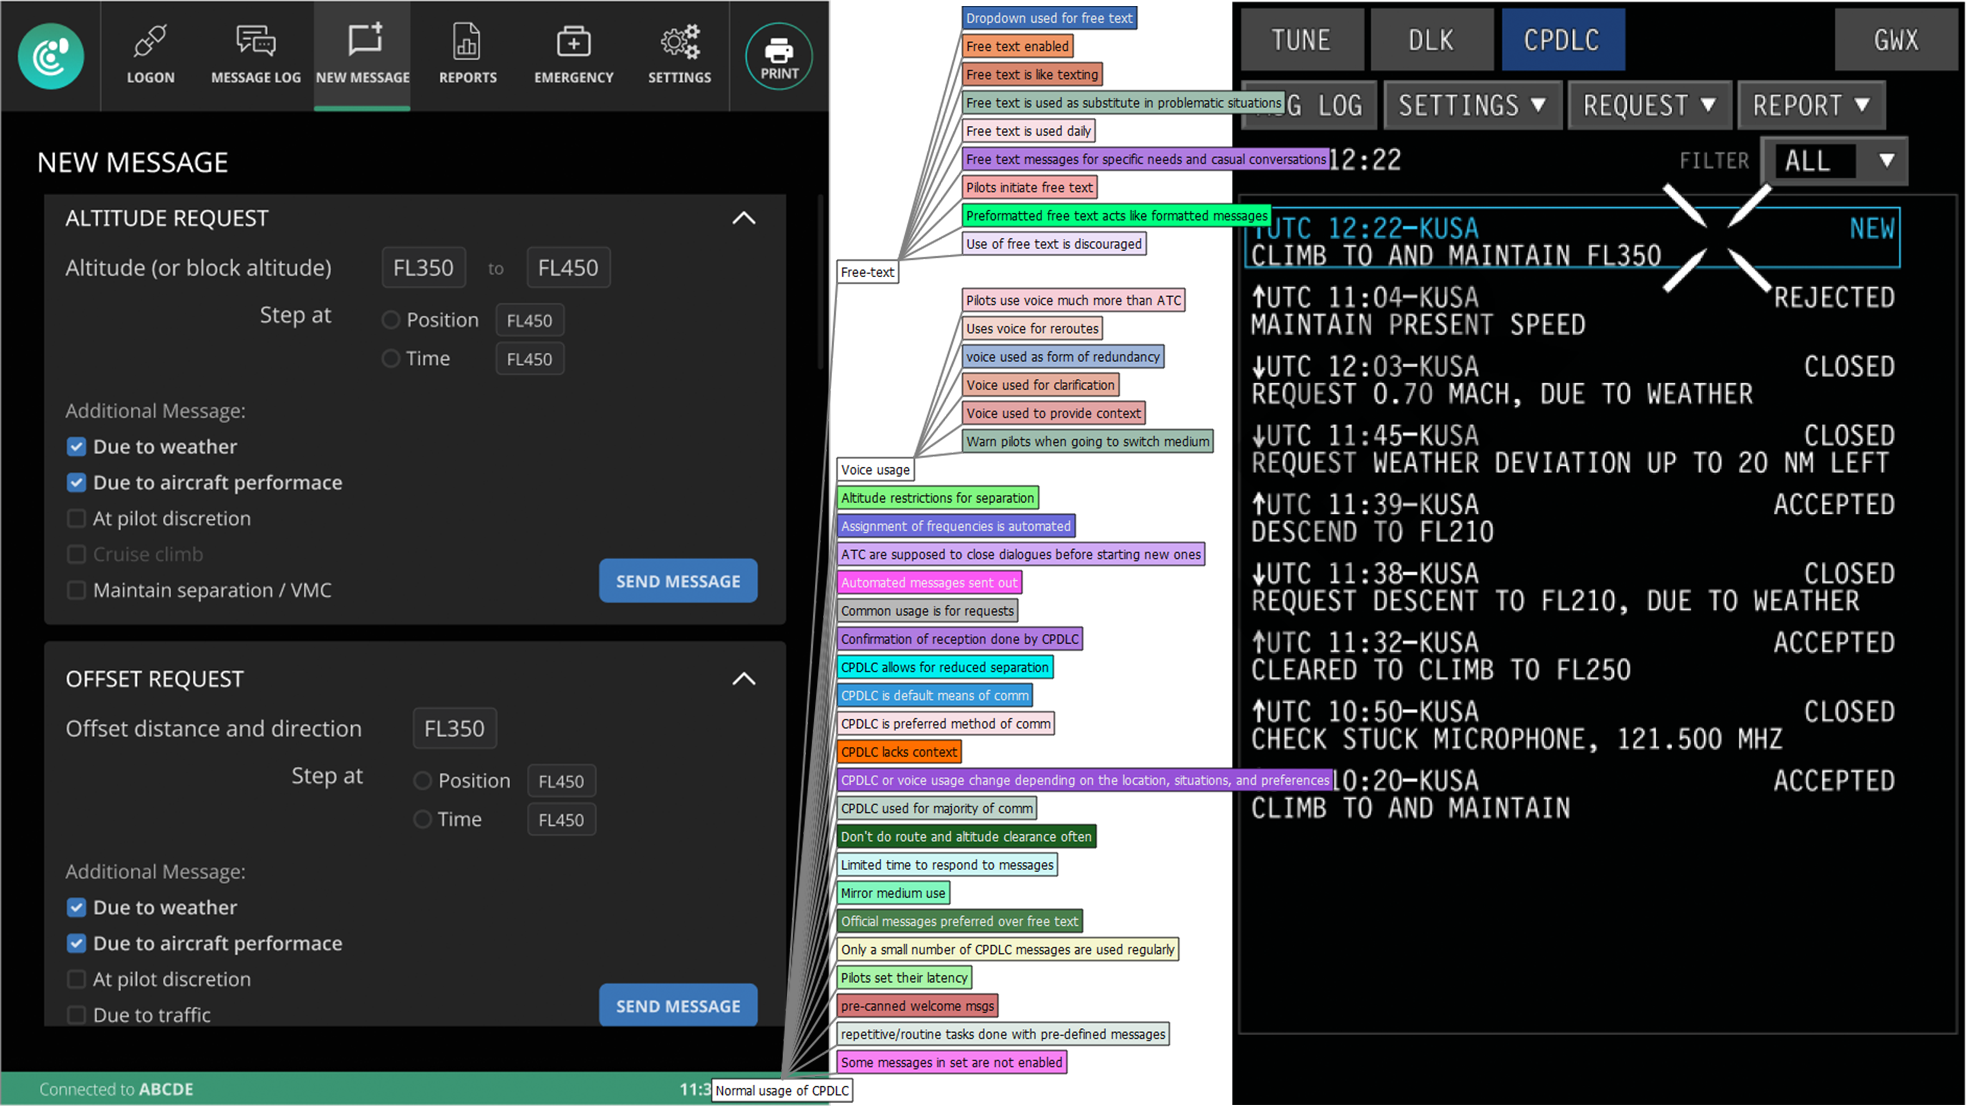Click the teal app logo icon

click(50, 57)
